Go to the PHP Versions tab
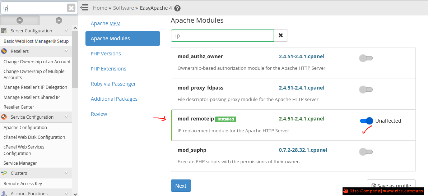428x196 pixels. click(x=106, y=54)
